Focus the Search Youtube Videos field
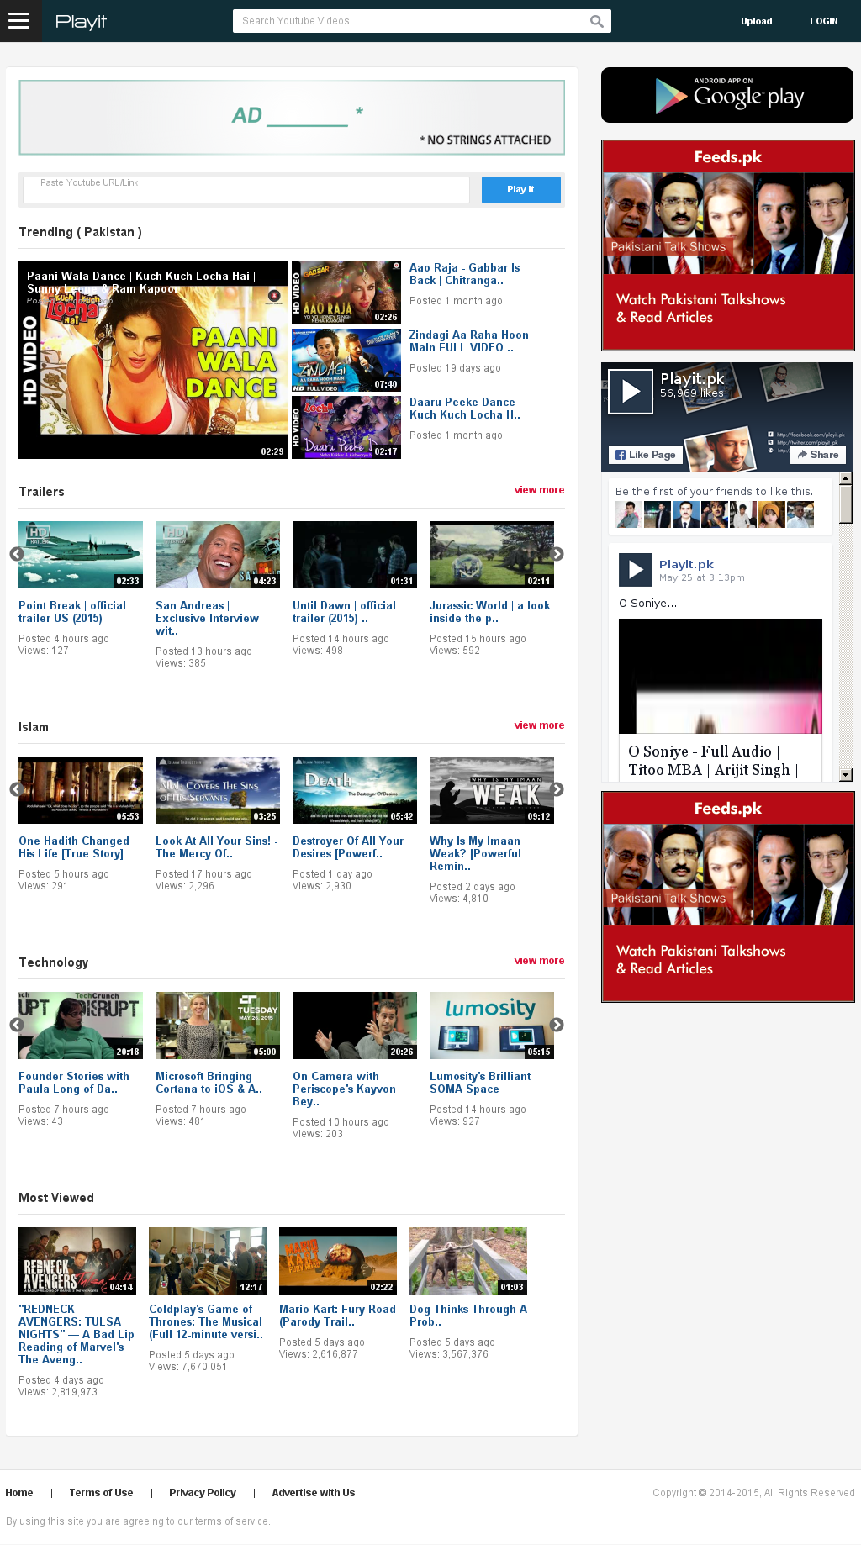Image resolution: width=861 pixels, height=1545 pixels. tap(412, 21)
